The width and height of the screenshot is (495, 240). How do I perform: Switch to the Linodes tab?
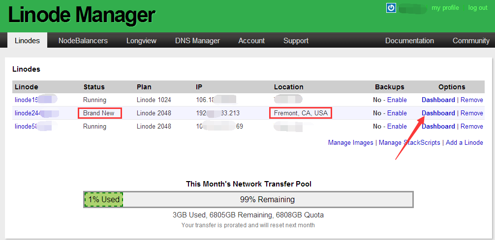pyautogui.click(x=27, y=41)
